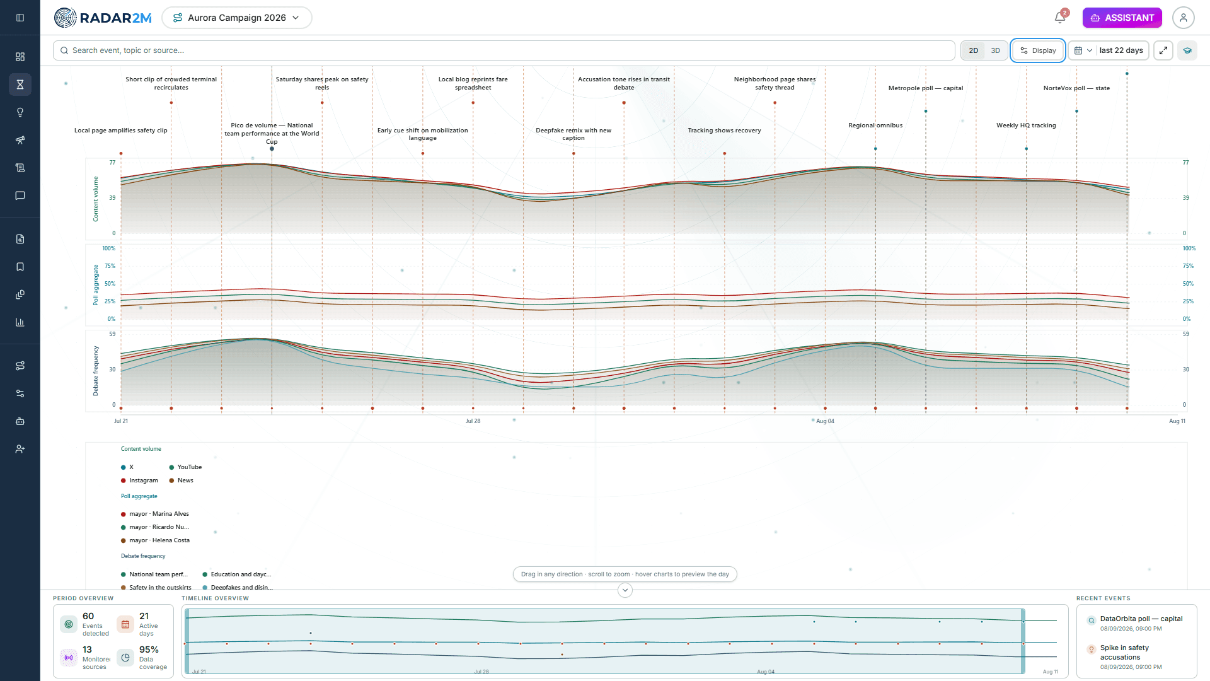This screenshot has width=1210, height=681.
Task: Open the bar chart icon in sidebar
Action: [x=20, y=322]
